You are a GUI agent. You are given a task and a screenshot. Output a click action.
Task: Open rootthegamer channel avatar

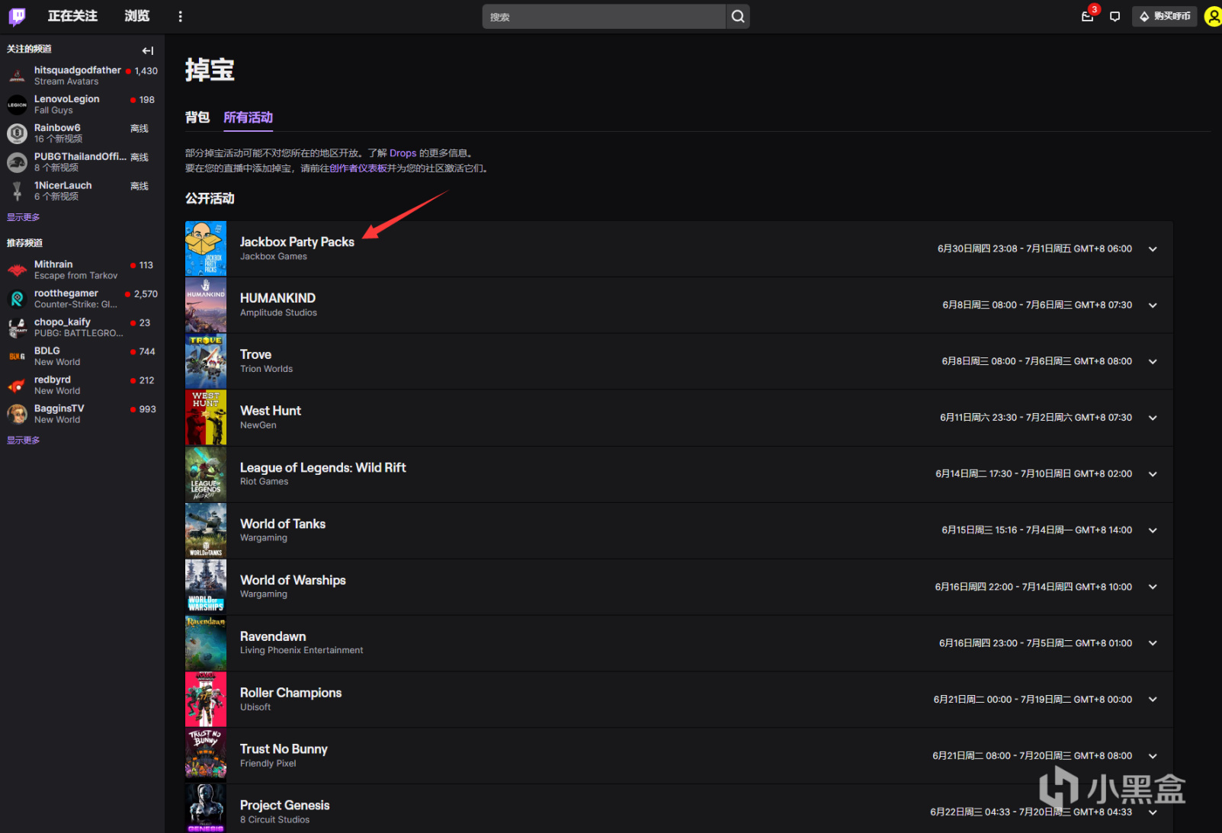[17, 299]
